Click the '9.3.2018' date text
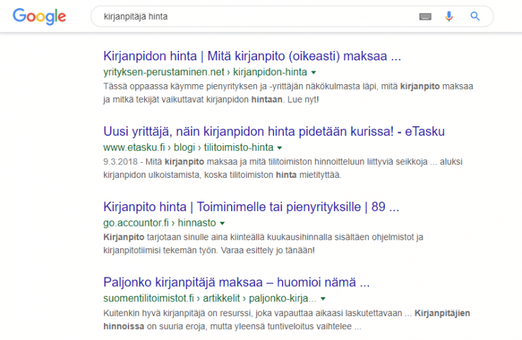 (120, 162)
